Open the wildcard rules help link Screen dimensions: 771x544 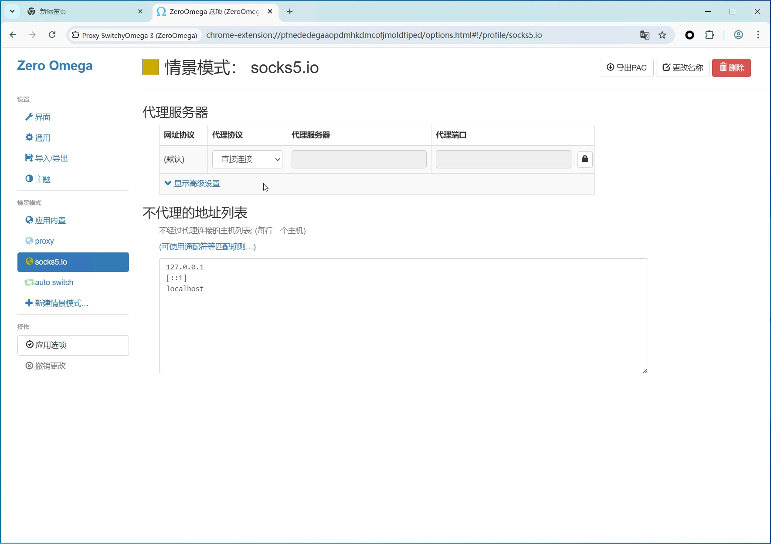[x=207, y=247]
